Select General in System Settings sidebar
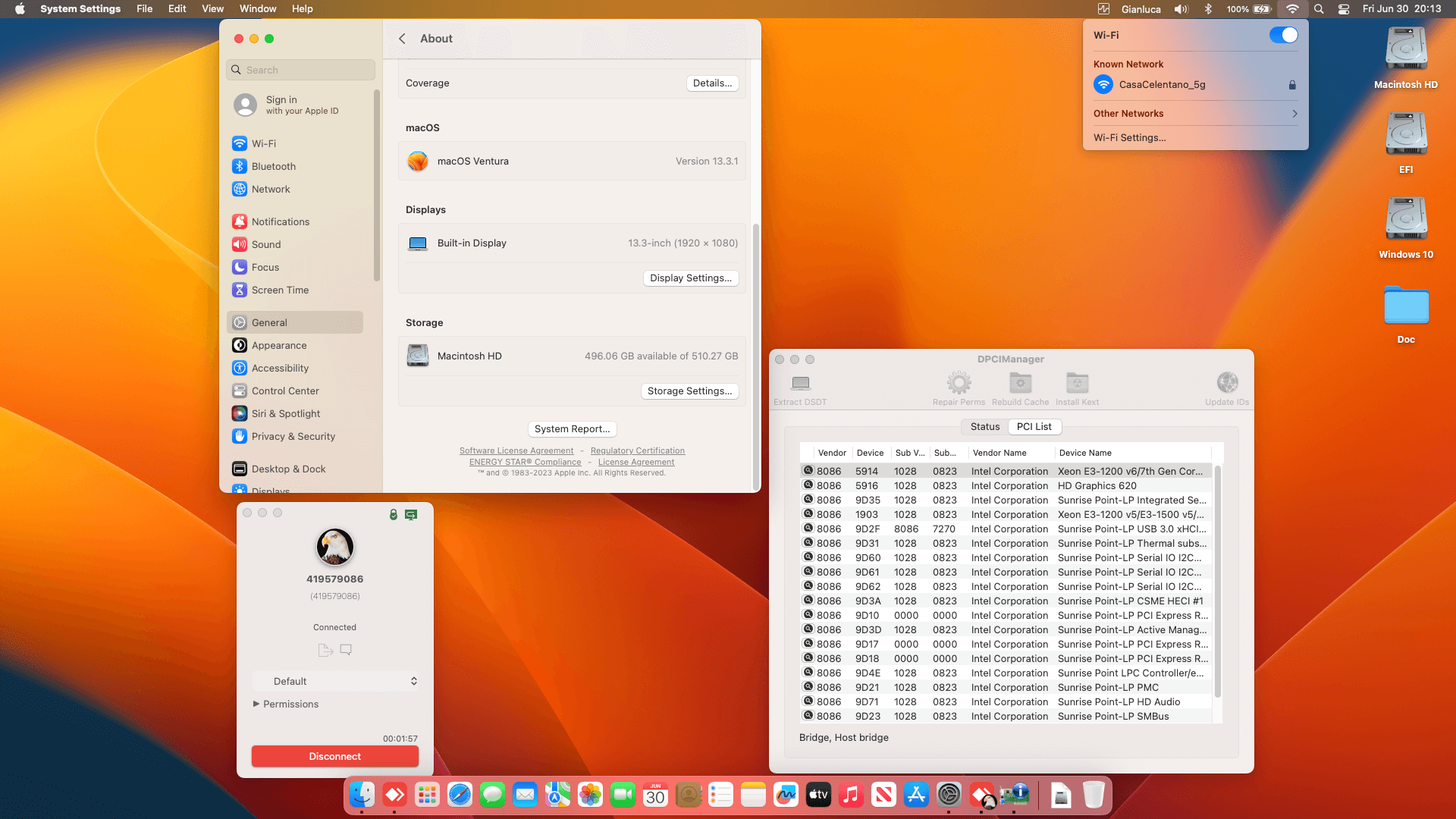Image resolution: width=1456 pixels, height=819 pixels. tap(294, 322)
